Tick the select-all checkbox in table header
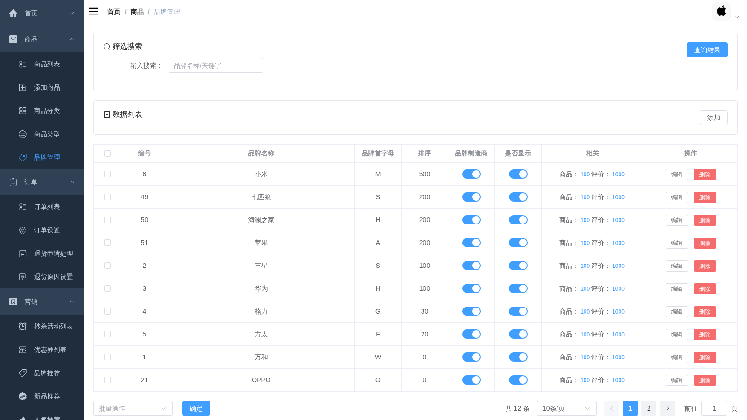The height and width of the screenshot is (420, 747). click(x=107, y=154)
